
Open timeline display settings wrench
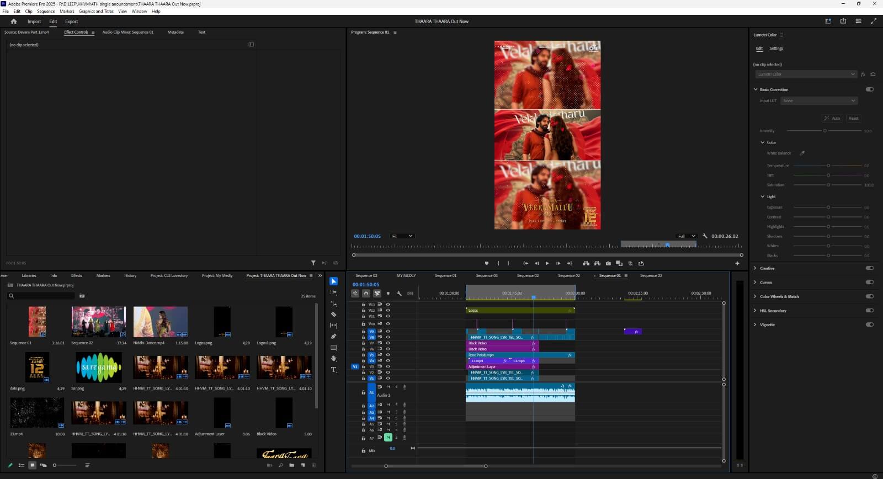coord(399,294)
